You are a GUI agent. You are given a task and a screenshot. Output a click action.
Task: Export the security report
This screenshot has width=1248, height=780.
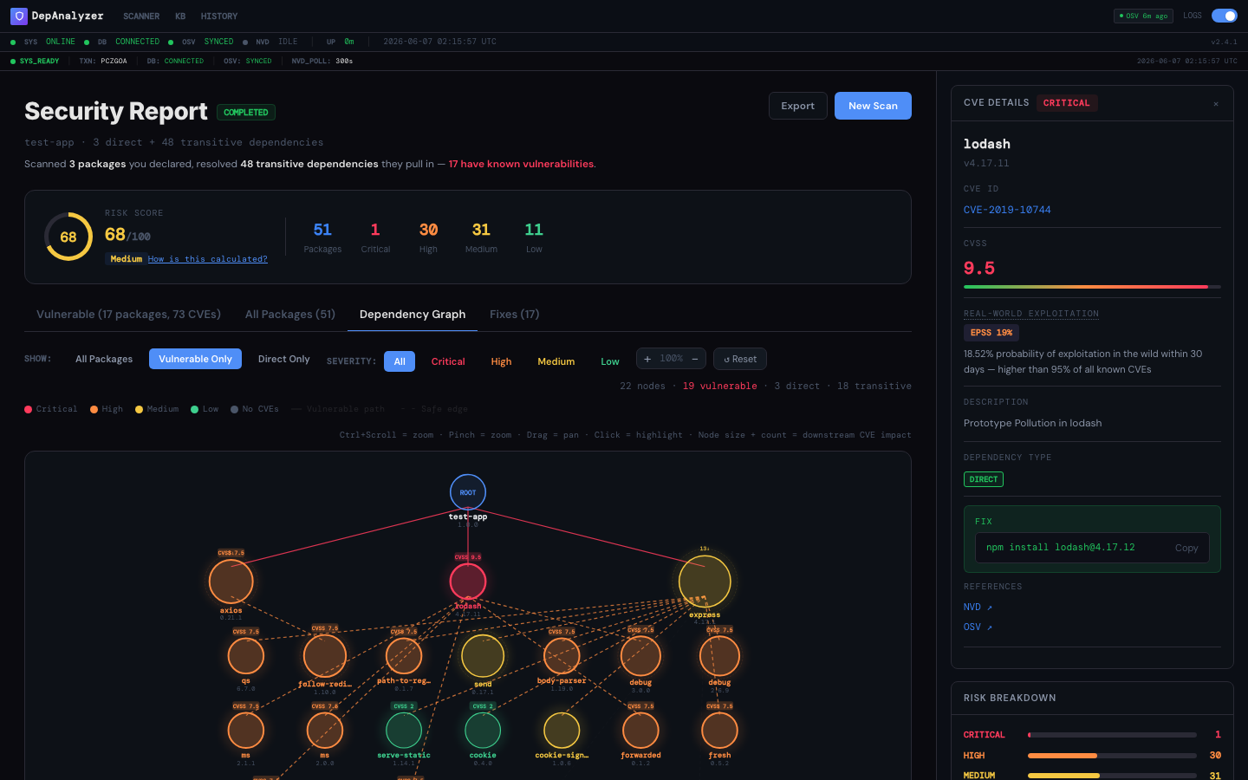pyautogui.click(x=797, y=106)
